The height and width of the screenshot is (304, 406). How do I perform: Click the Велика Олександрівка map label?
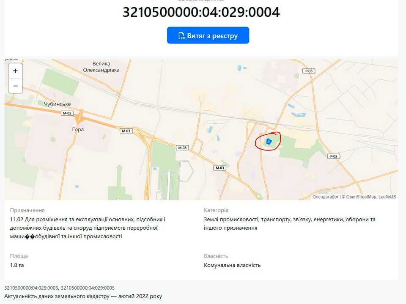coord(101,67)
